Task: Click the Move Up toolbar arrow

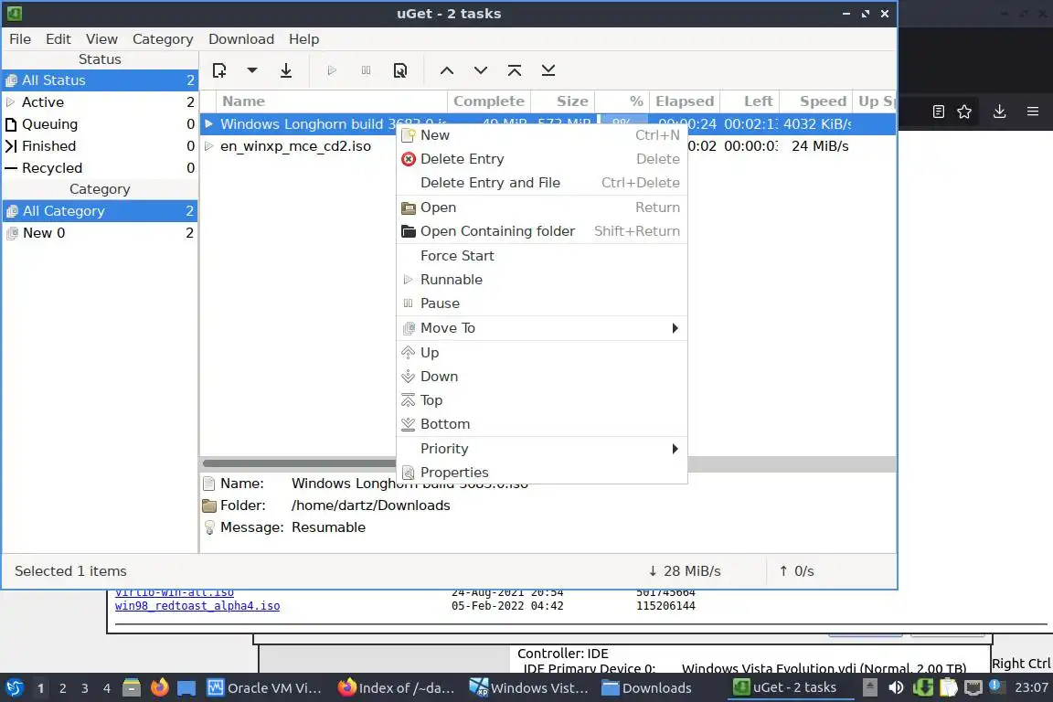Action: click(447, 70)
